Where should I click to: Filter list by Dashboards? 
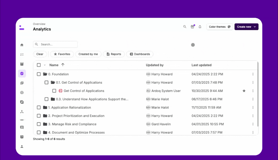[140, 54]
